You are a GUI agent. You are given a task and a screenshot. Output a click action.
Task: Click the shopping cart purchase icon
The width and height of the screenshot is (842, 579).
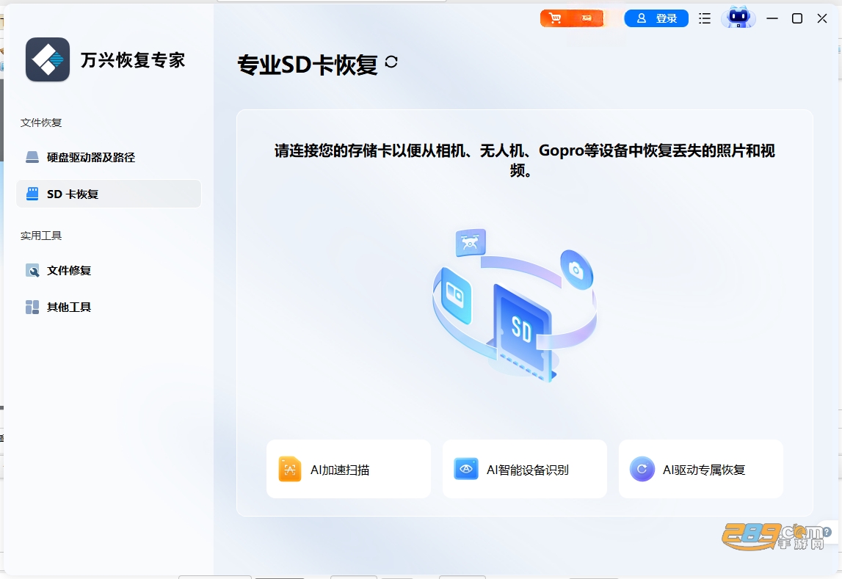pyautogui.click(x=555, y=19)
